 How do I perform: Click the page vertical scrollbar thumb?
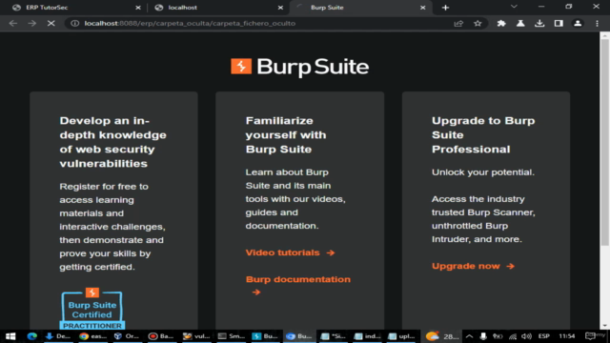[604, 142]
